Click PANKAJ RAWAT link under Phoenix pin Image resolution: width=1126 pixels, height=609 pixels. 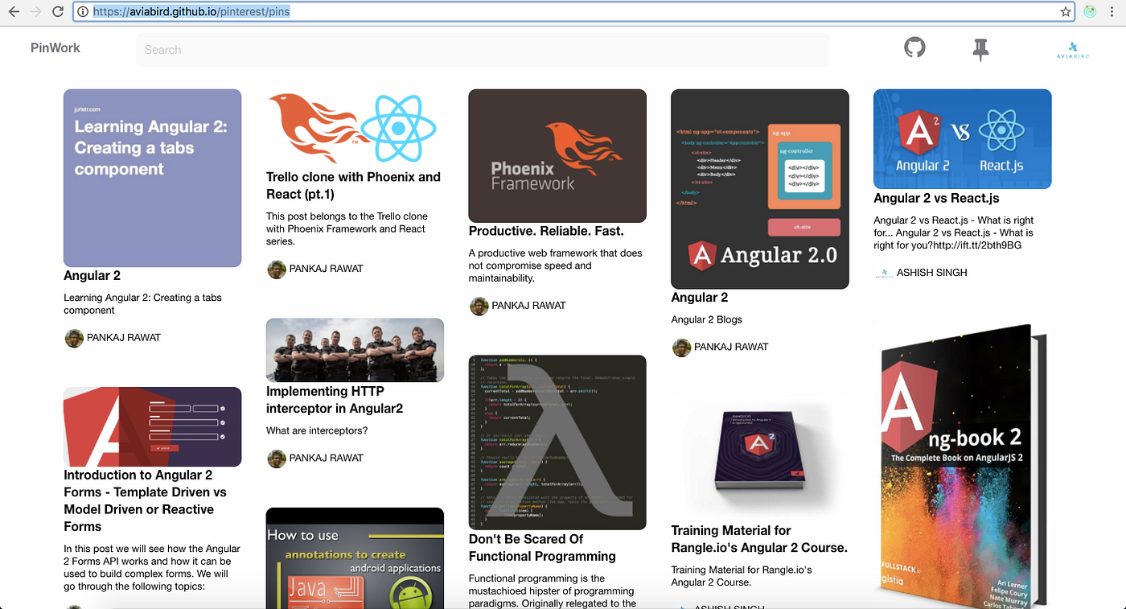point(527,305)
